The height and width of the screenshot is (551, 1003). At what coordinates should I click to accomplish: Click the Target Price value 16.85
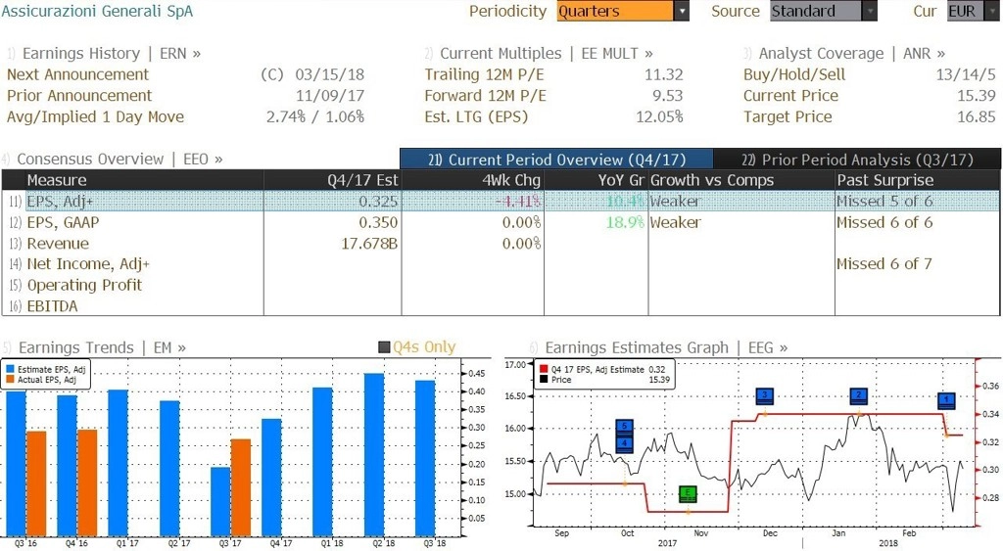(x=977, y=117)
